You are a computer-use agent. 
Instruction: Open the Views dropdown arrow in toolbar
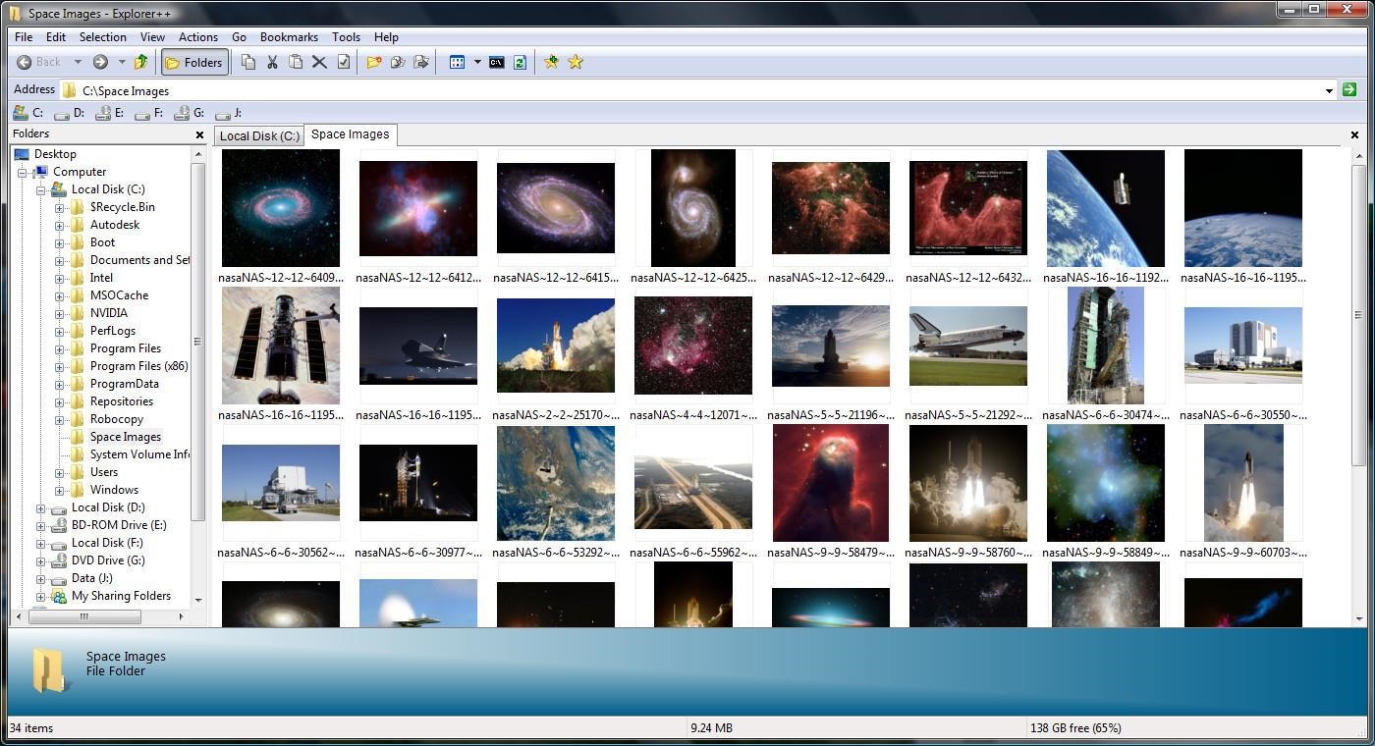(477, 62)
